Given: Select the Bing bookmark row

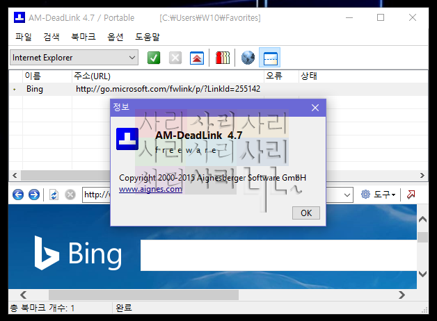Looking at the screenshot, I should (218, 89).
